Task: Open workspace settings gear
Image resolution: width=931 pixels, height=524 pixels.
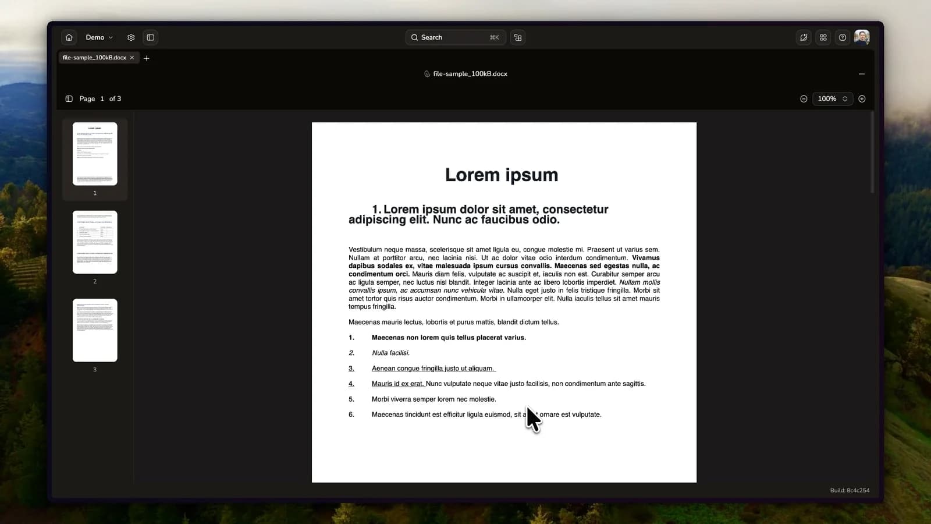Action: tap(131, 37)
